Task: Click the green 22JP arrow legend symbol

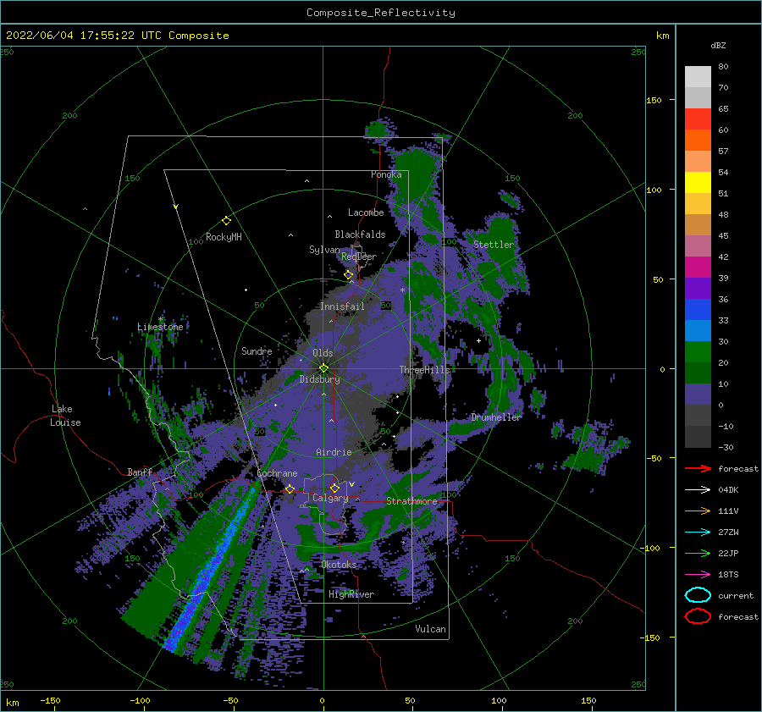Action: coord(698,553)
